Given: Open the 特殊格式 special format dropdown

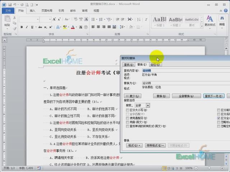Looking at the screenshot, I should pyautogui.click(x=155, y=145).
